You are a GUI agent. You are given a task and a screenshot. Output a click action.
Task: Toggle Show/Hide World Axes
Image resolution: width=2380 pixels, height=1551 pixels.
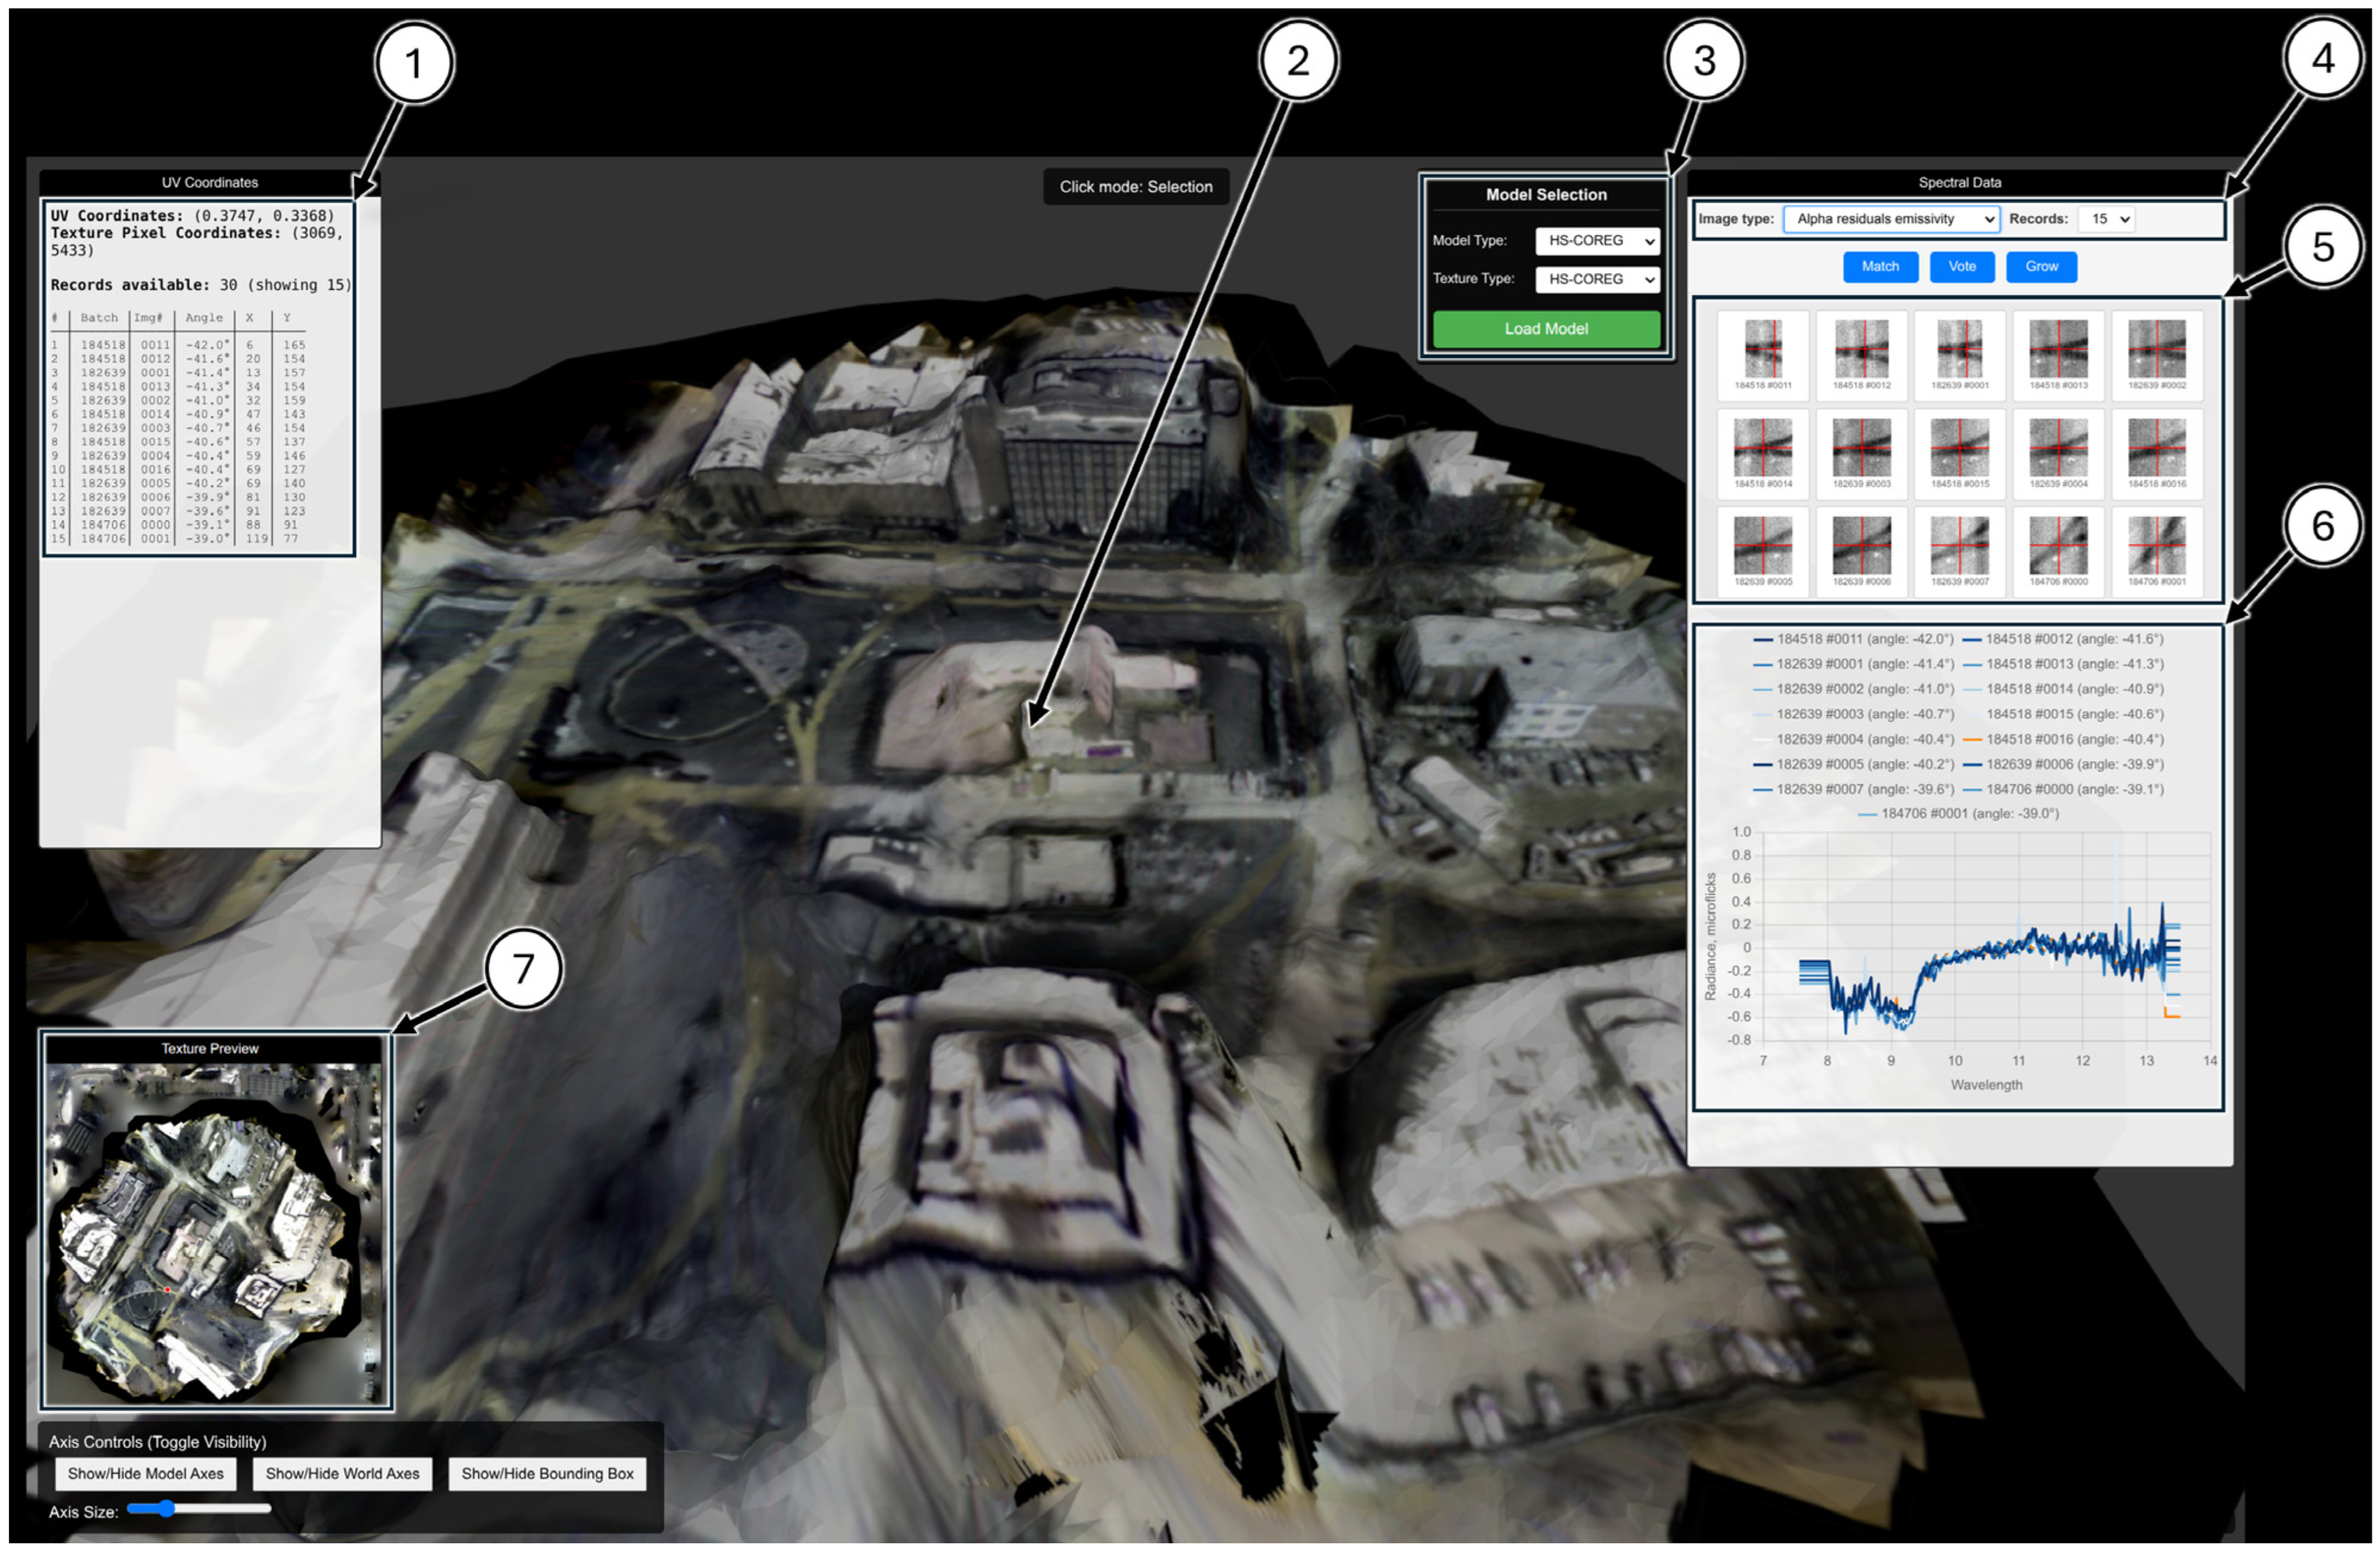(x=343, y=1473)
